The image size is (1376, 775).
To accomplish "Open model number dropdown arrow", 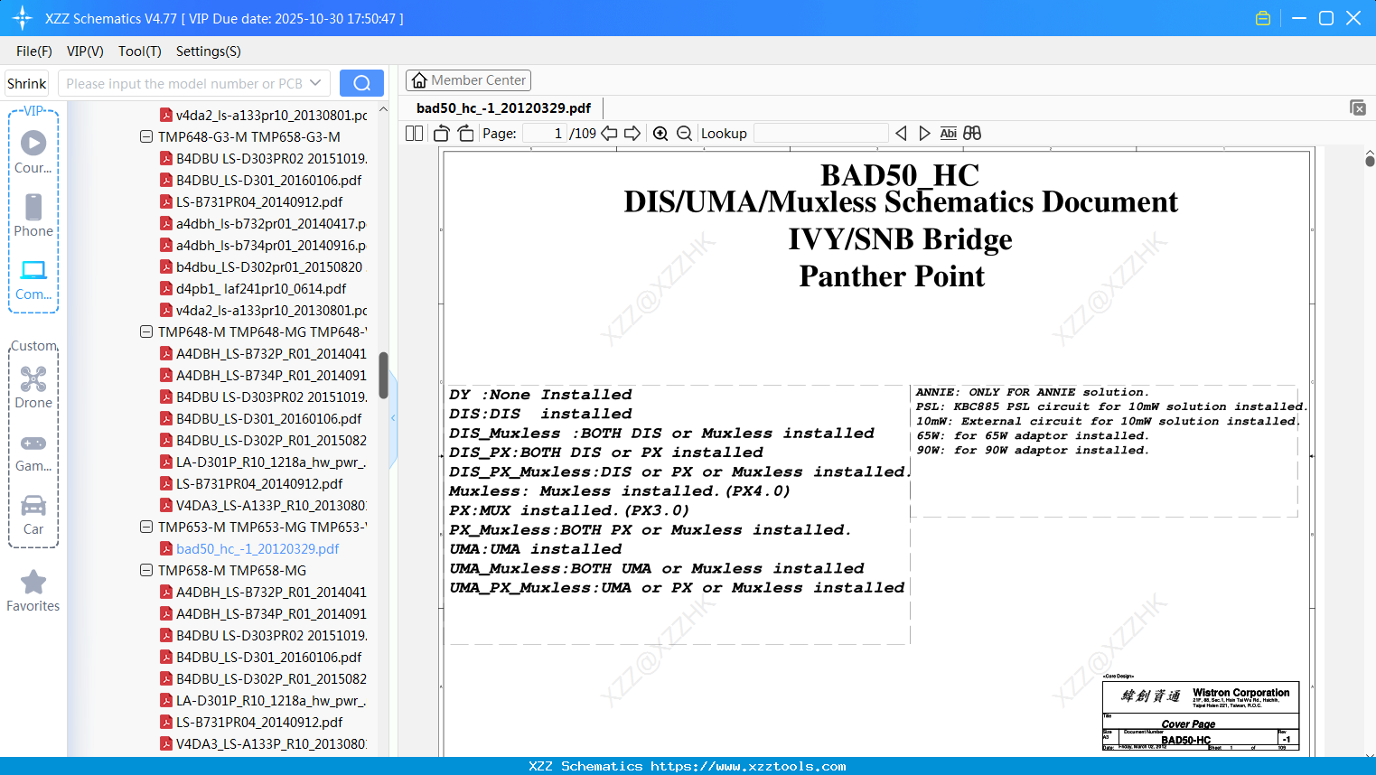I will click(x=315, y=83).
